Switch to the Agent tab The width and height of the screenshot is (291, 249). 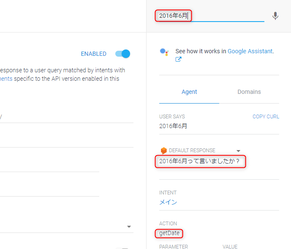point(189,92)
